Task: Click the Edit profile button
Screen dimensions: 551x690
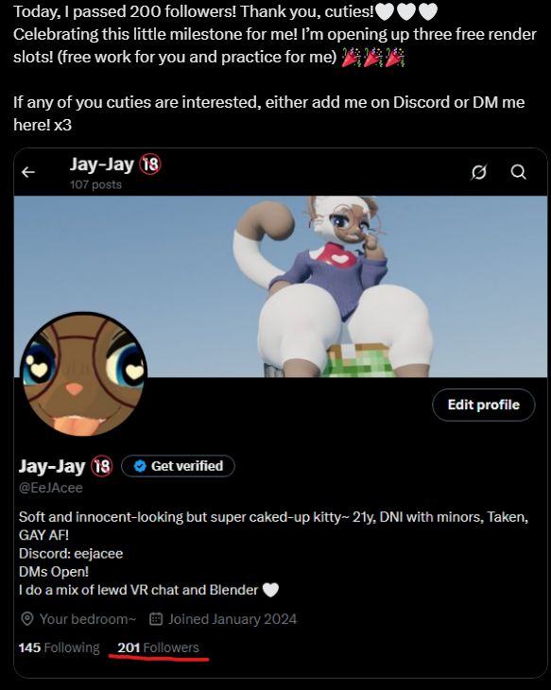Action: [484, 405]
